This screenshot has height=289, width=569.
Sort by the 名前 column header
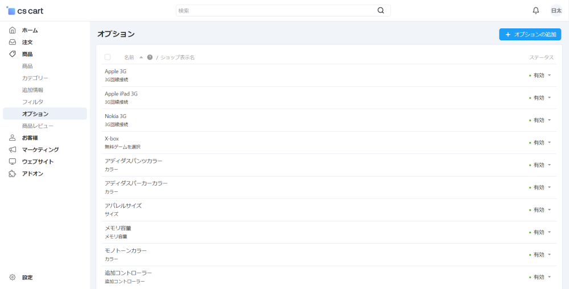pos(129,57)
